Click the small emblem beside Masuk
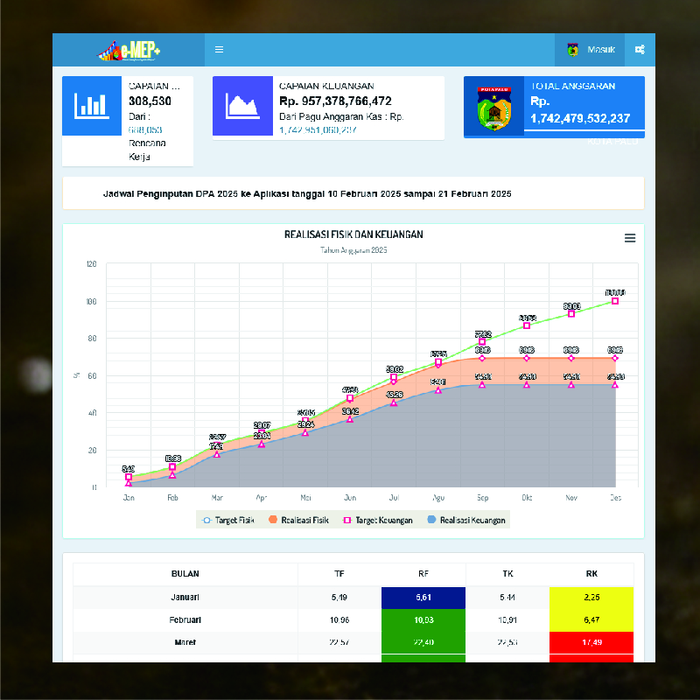This screenshot has width=700, height=700. (x=573, y=50)
